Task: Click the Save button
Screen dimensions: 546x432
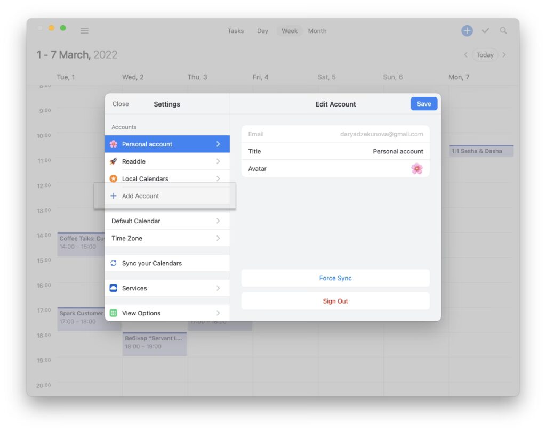Action: [424, 104]
